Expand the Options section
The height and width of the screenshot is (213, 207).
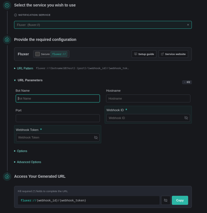21,151
